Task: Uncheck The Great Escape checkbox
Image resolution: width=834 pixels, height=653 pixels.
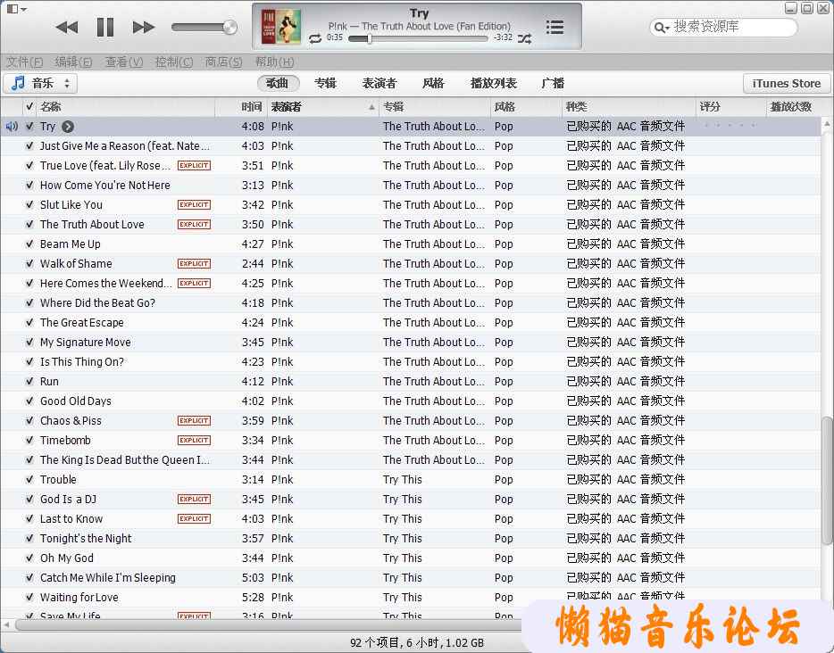Action: tap(29, 323)
